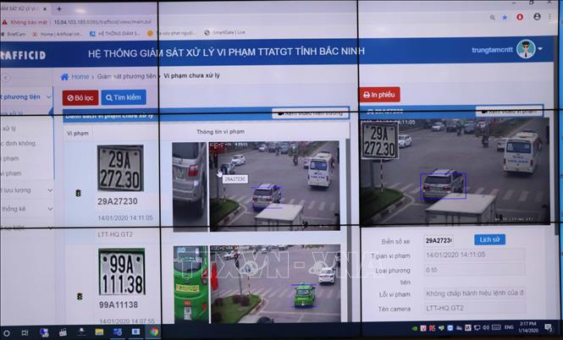This screenshot has height=340, width=563.
Task: Expand the user account dropdown arrow
Action: coord(540,49)
